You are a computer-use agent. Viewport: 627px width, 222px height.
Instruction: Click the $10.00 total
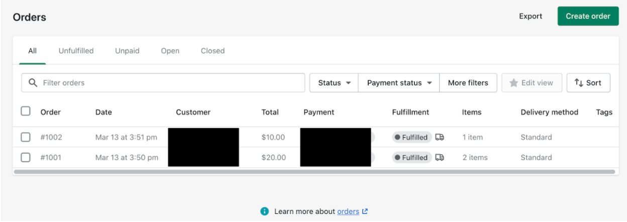tap(273, 137)
